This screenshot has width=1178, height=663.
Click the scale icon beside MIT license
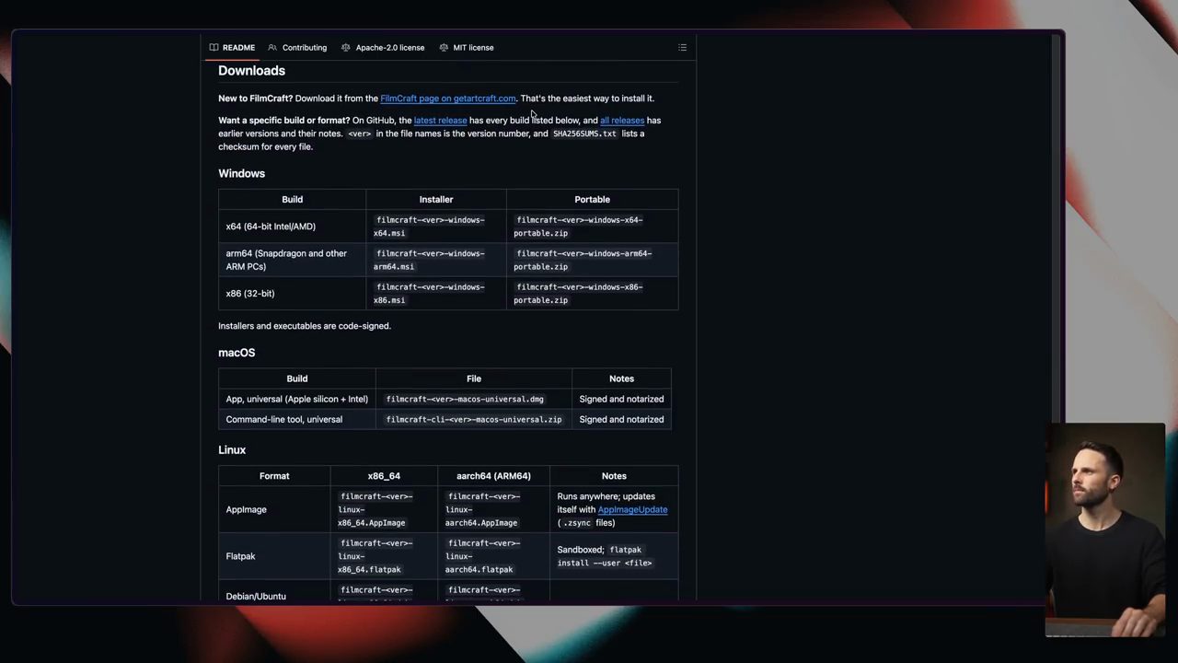pos(444,48)
